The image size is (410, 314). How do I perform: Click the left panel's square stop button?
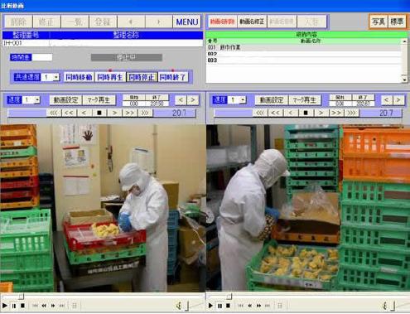(x=99, y=113)
